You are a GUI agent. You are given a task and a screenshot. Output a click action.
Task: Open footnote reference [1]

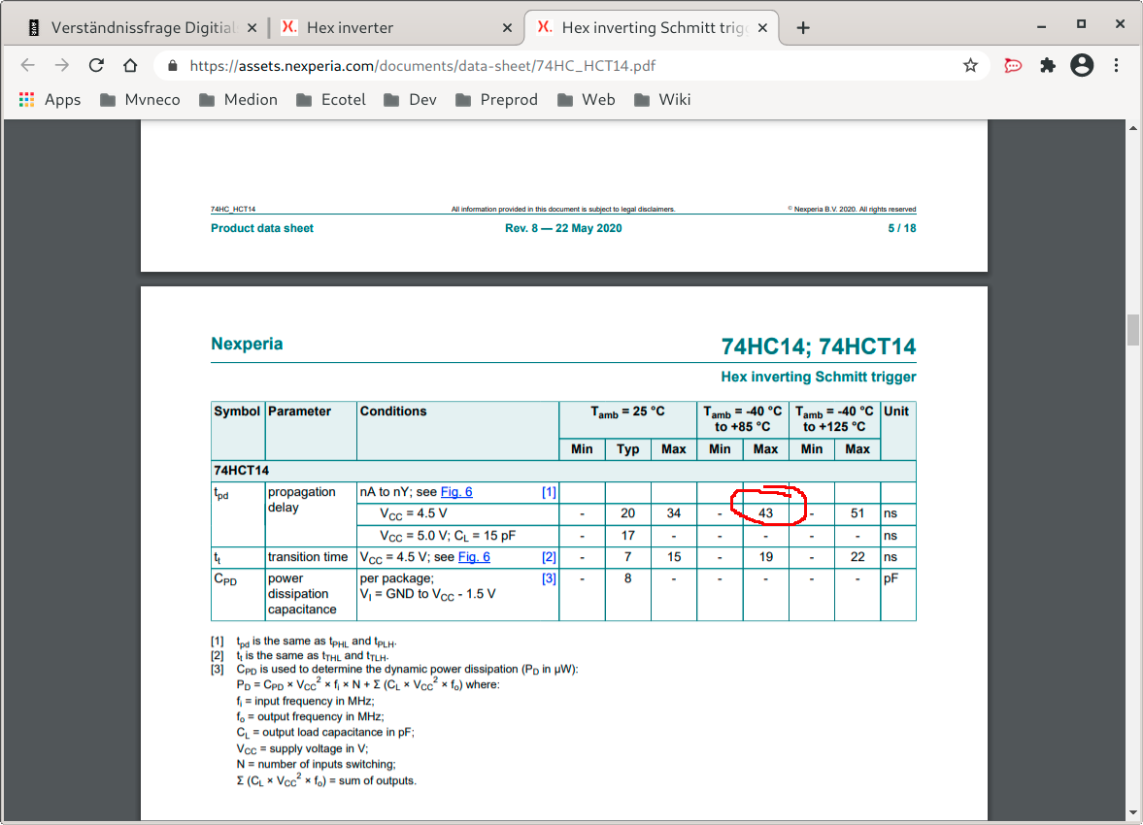pos(549,492)
